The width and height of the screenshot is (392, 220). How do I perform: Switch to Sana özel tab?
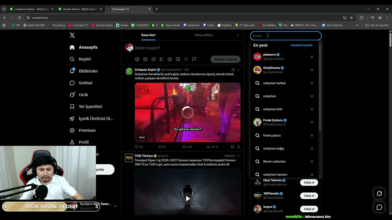[x=148, y=35]
